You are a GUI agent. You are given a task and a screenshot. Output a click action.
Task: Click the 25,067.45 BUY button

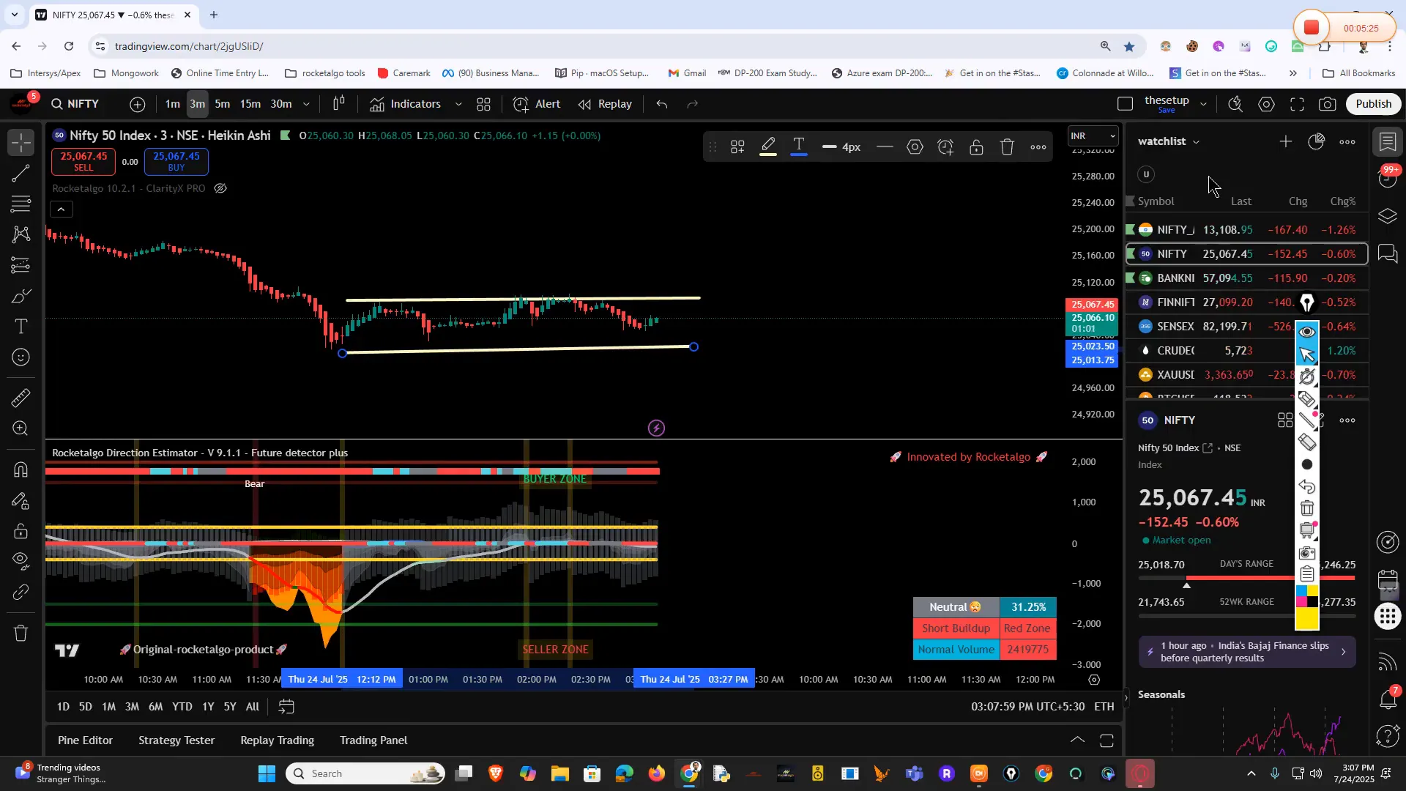(x=176, y=161)
